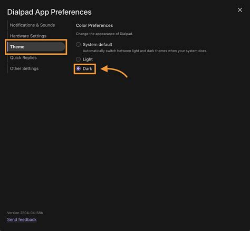
Task: Click the Version 2504-04-58b text
Action: coord(25,213)
